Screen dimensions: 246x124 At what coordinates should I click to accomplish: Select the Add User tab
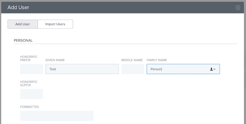point(23,24)
